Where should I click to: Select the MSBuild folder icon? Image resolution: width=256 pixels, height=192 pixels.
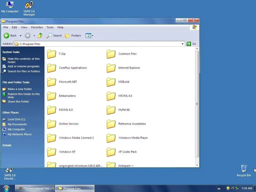click(111, 82)
